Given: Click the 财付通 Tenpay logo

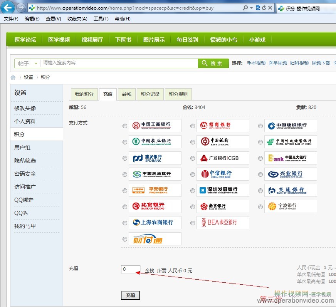Looking at the screenshot, I should [x=155, y=239].
